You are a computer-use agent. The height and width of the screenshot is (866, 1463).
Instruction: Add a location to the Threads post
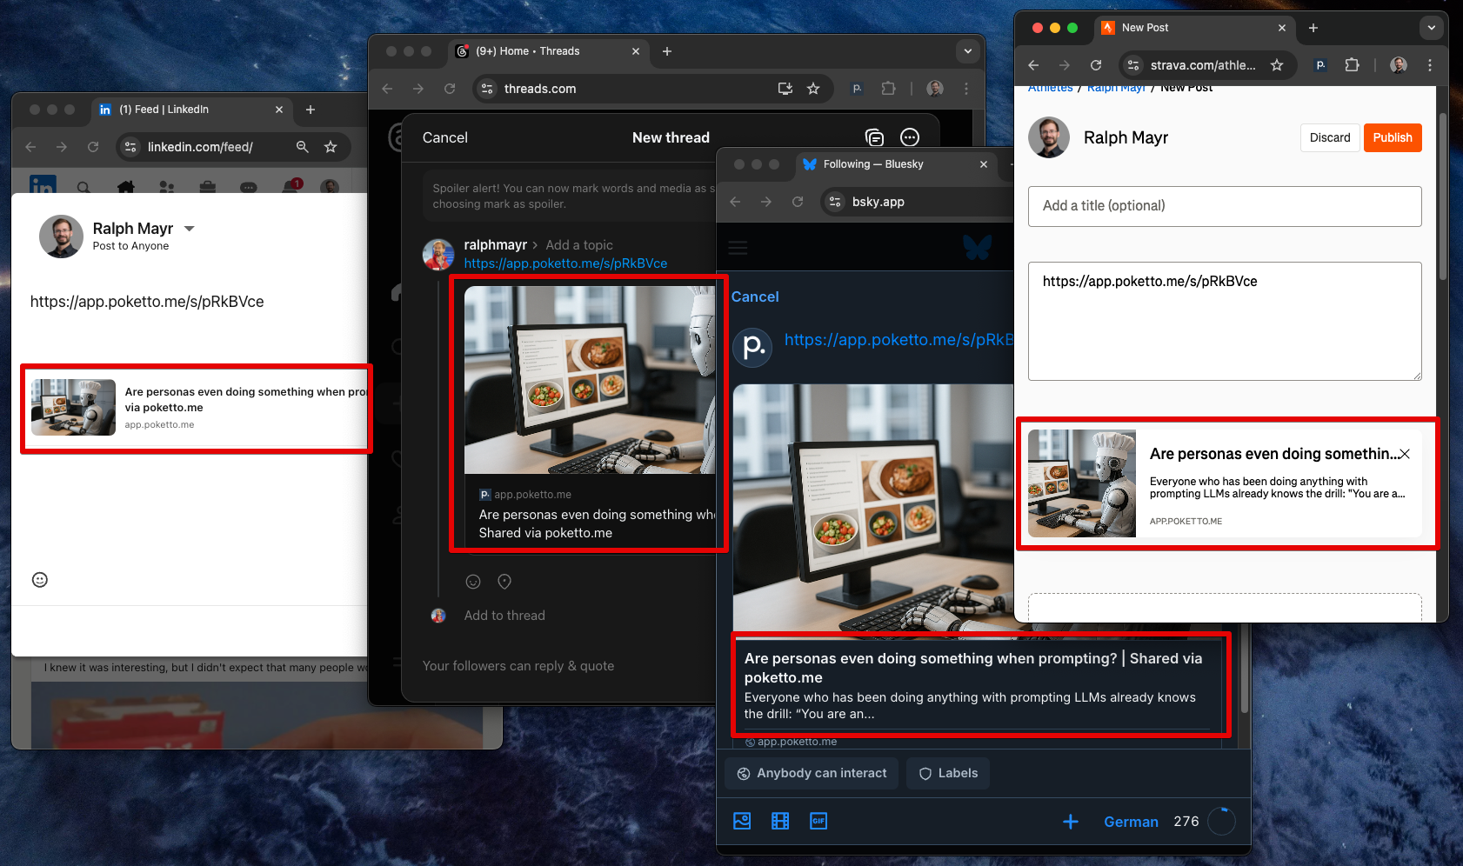[x=504, y=582]
